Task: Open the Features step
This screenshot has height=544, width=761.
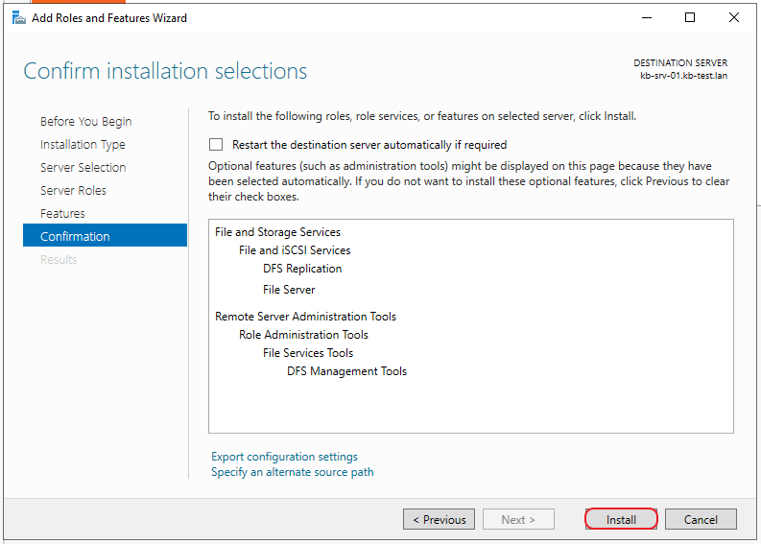Action: (x=62, y=214)
